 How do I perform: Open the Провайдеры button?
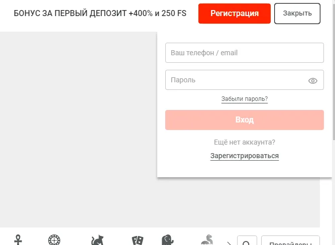tap(291, 240)
